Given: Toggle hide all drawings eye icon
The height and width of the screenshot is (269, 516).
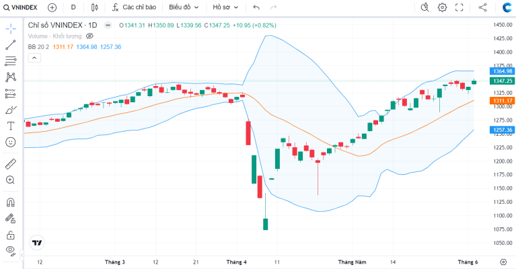Looking at the screenshot, I should pyautogui.click(x=11, y=251).
